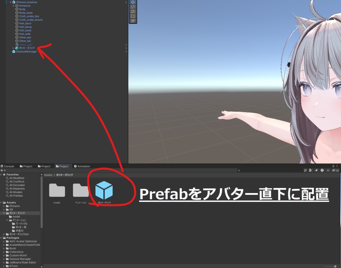
Task: Expand the Shinano folder in Assets tree
Action: click(x=4, y=206)
